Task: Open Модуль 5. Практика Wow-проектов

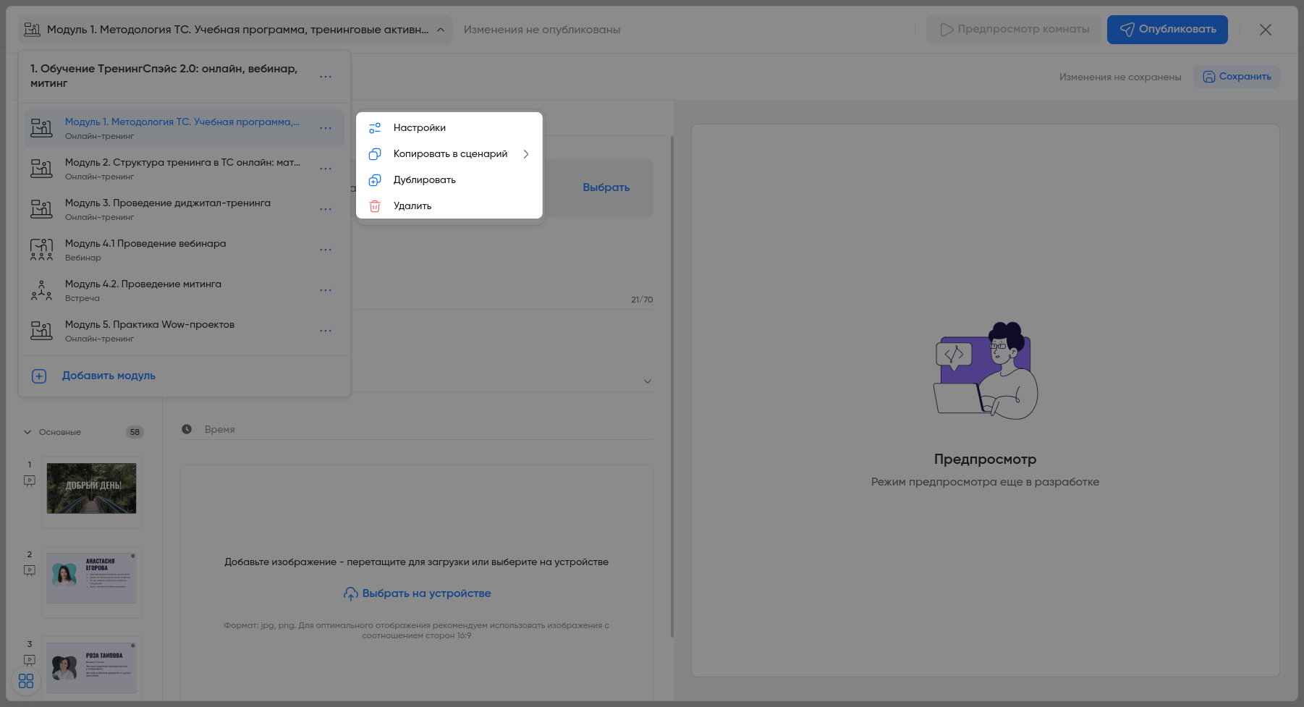Action: (150, 325)
